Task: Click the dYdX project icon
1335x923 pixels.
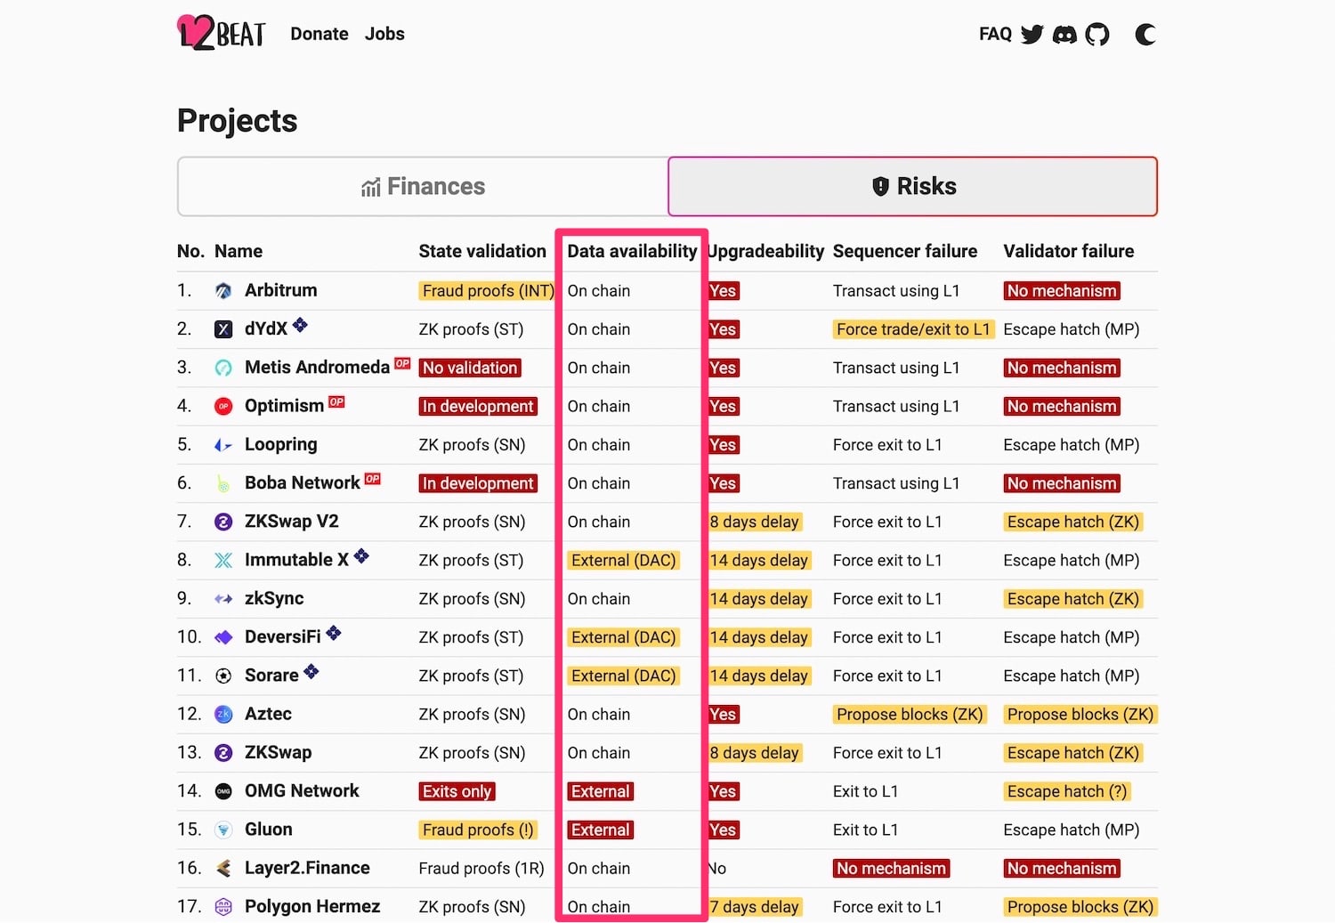Action: pos(223,329)
